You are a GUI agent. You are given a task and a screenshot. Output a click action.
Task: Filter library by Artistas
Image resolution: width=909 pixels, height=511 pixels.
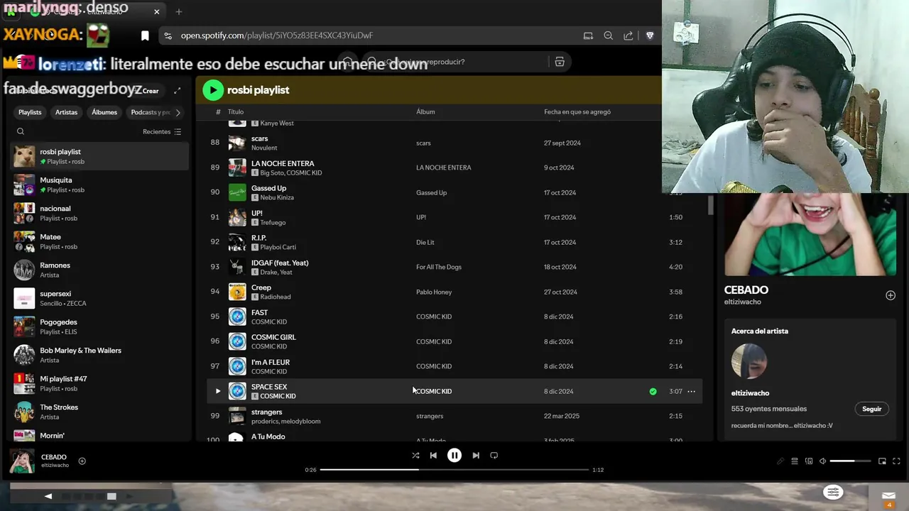[66, 112]
